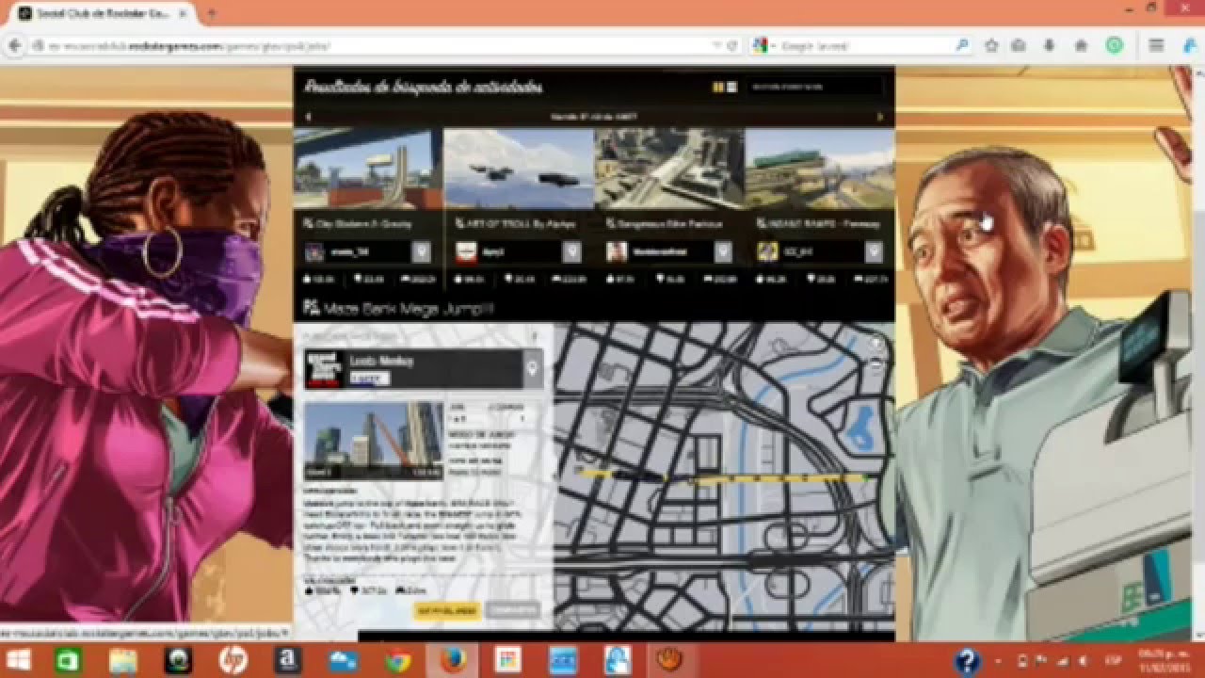Click the map pin on City Stadium card
Image resolution: width=1205 pixels, height=678 pixels.
(x=421, y=251)
